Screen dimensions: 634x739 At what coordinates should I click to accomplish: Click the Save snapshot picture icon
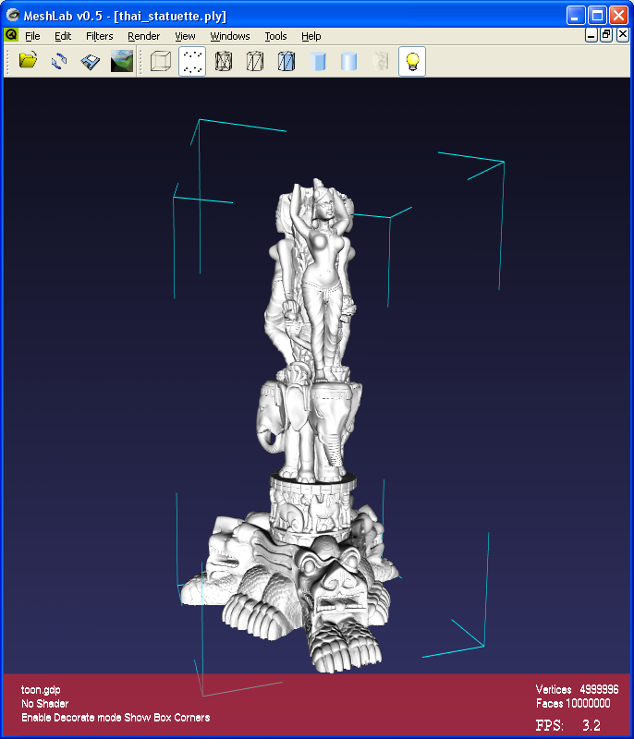click(x=121, y=62)
